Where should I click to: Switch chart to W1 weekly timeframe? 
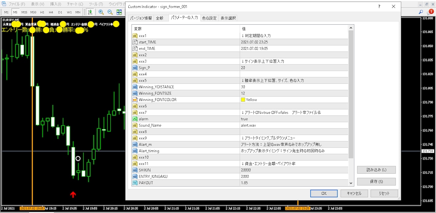coord(69,12)
